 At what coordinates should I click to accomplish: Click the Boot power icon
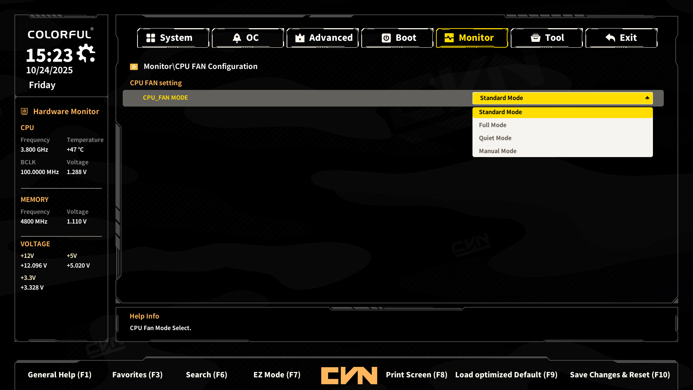[x=386, y=38]
